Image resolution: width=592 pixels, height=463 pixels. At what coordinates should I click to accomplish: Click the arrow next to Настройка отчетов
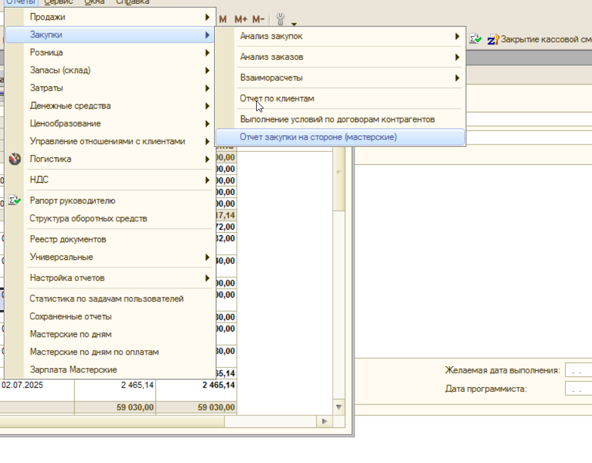coord(207,278)
